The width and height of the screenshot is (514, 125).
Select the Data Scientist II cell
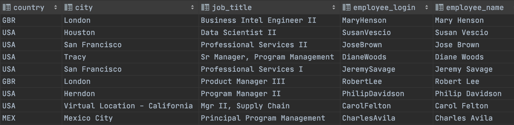point(269,32)
